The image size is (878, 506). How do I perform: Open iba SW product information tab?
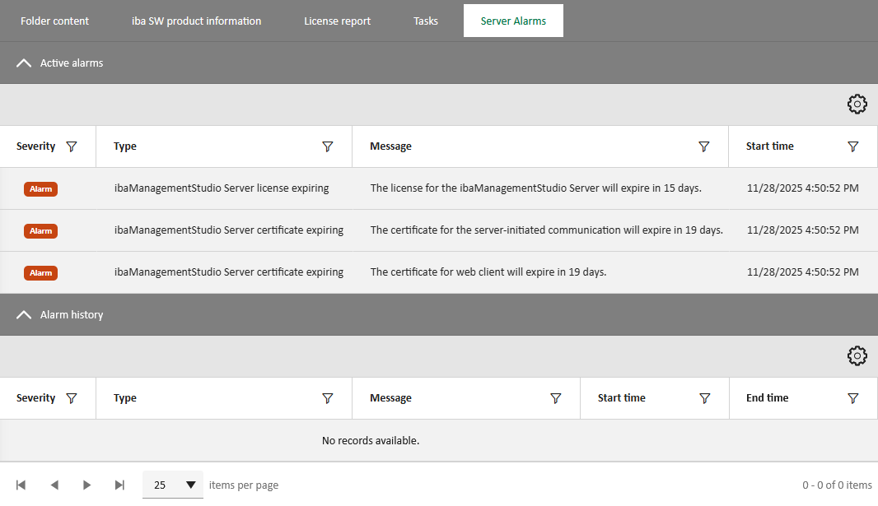click(196, 21)
